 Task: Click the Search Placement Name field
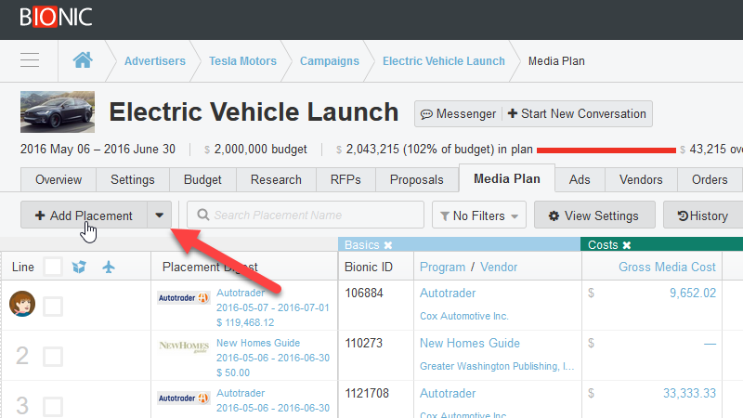tap(306, 216)
